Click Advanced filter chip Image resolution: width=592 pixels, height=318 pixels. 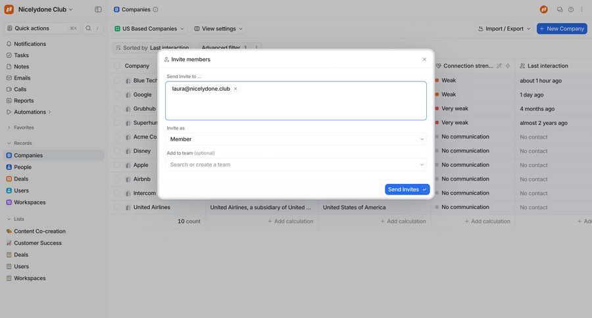pyautogui.click(x=224, y=47)
